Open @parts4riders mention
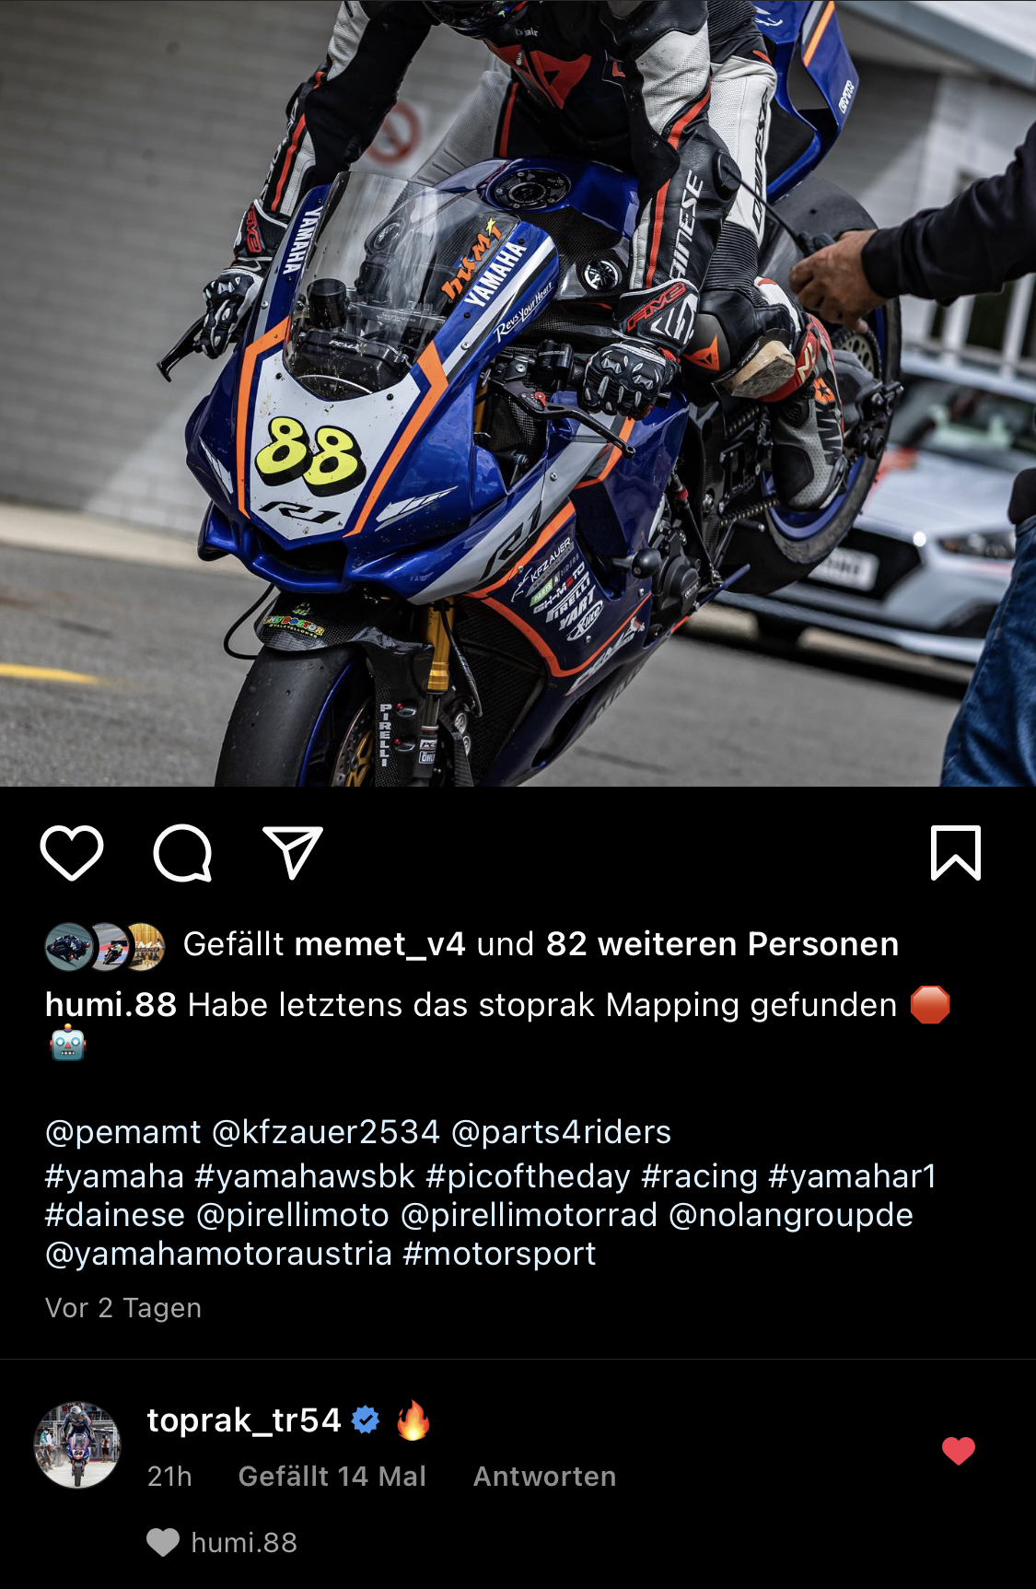 [562, 1132]
